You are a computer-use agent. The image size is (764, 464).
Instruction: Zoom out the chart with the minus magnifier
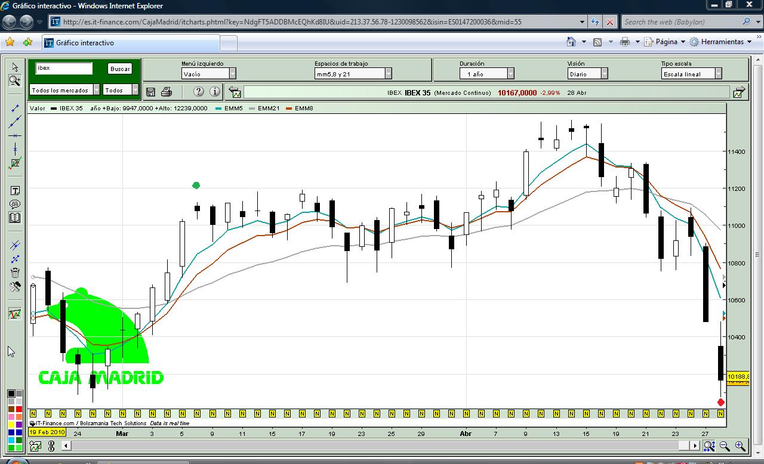click(x=725, y=446)
